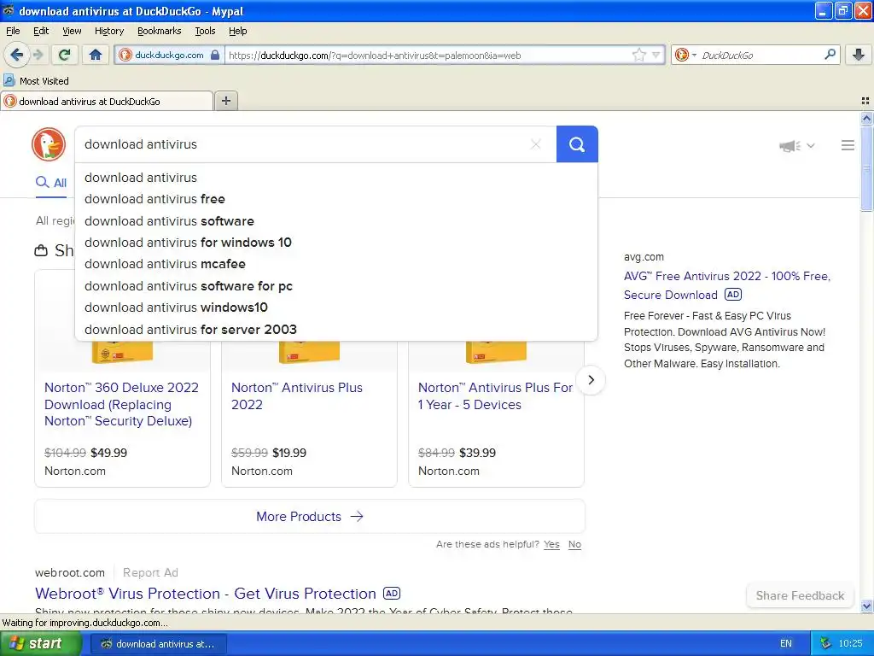Clear the search box with X icon

pos(536,144)
